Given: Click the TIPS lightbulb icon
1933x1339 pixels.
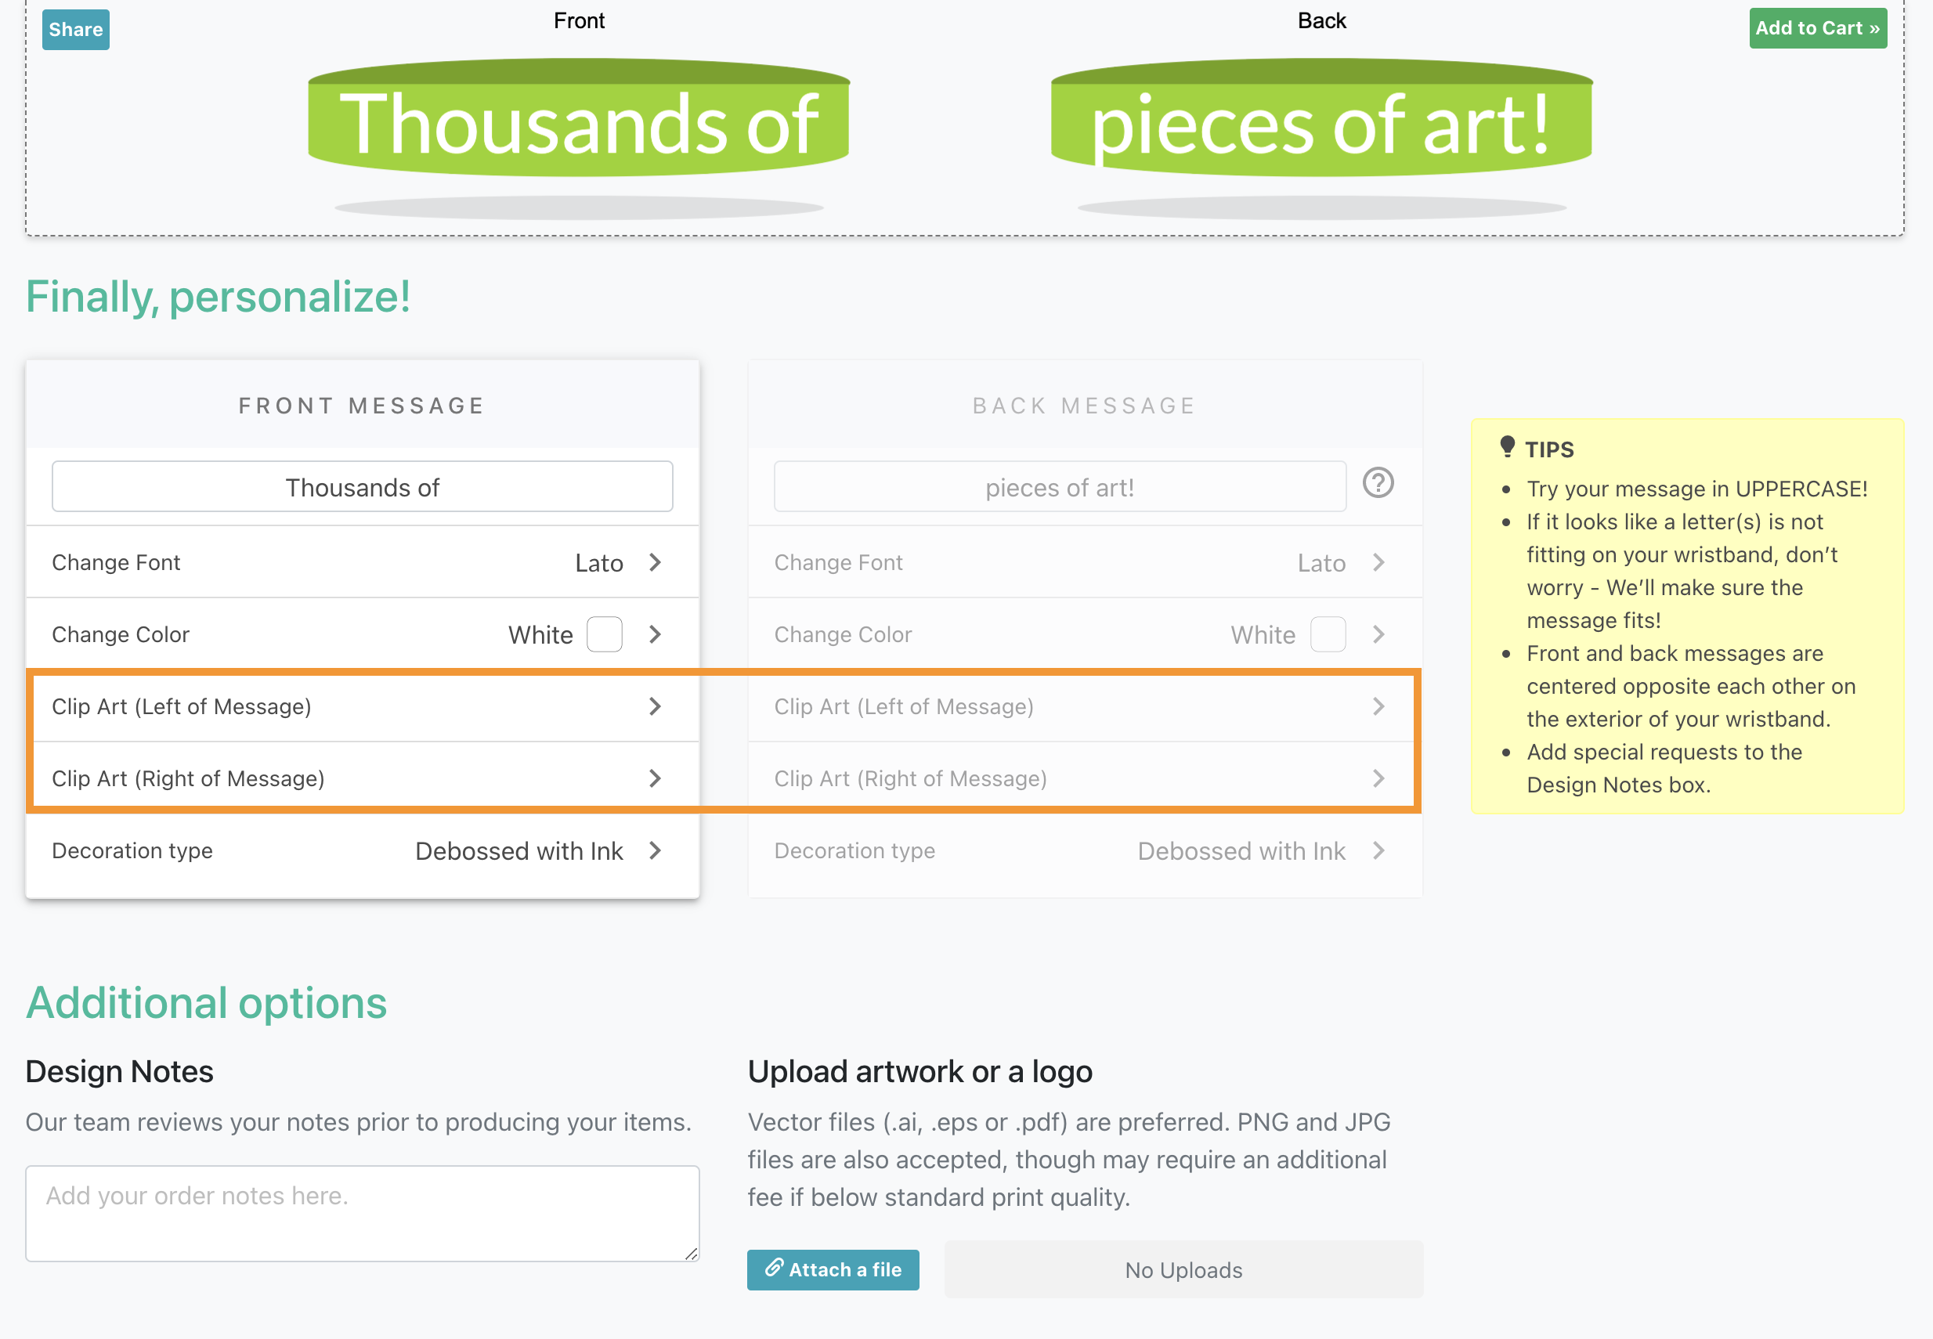Looking at the screenshot, I should point(1507,447).
